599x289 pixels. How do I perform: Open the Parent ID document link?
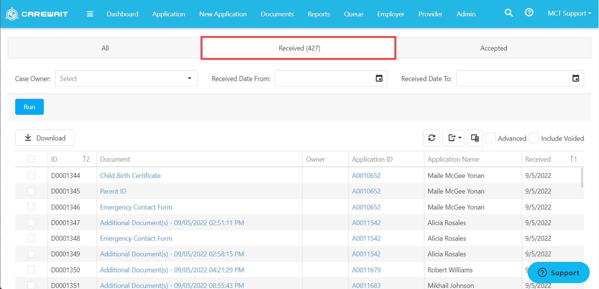tap(113, 191)
